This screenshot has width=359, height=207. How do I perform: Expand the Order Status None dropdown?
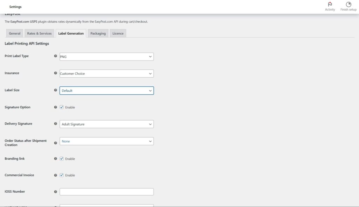tap(107, 141)
